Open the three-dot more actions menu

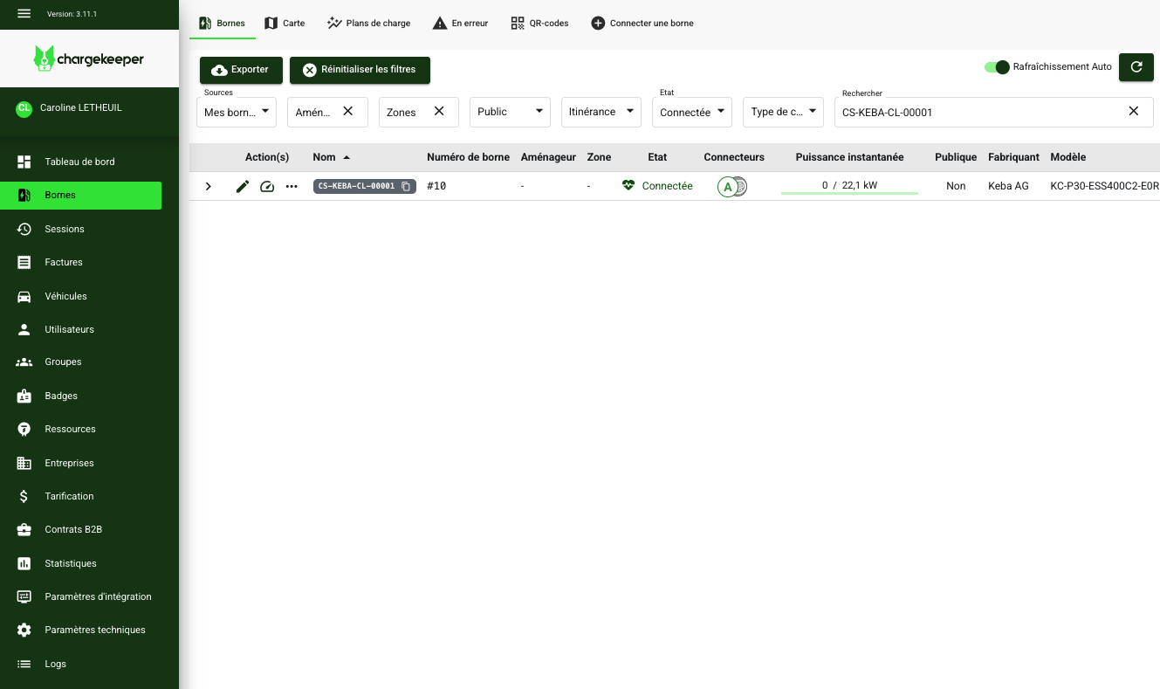click(292, 186)
